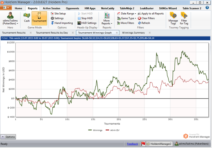Close the Tournament Results by Day tab
Viewport: 212px width, 148px height.
click(73, 33)
